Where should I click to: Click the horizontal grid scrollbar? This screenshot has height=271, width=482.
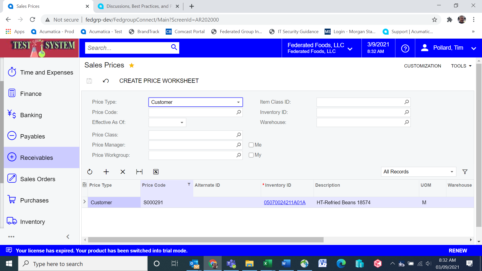pyautogui.click(x=206, y=240)
